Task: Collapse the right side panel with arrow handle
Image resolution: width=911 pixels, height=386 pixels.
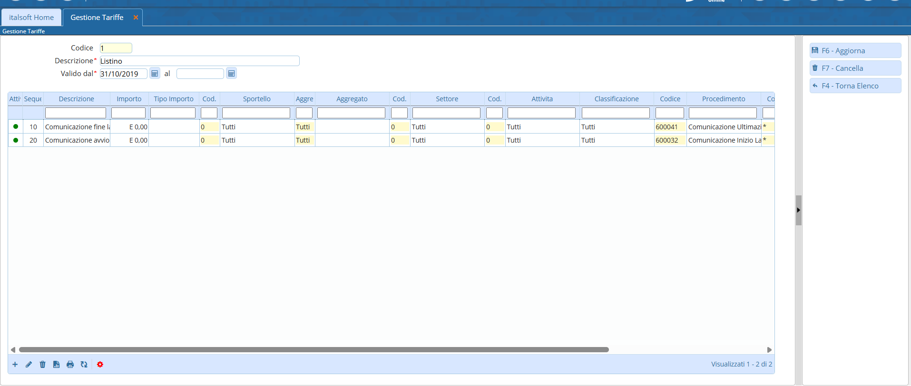Action: [798, 210]
